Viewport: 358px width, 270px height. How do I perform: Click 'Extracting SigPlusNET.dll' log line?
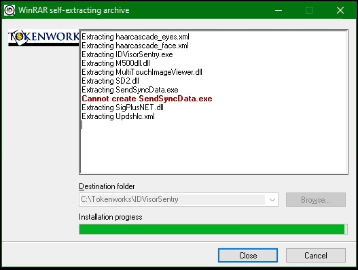[122, 107]
